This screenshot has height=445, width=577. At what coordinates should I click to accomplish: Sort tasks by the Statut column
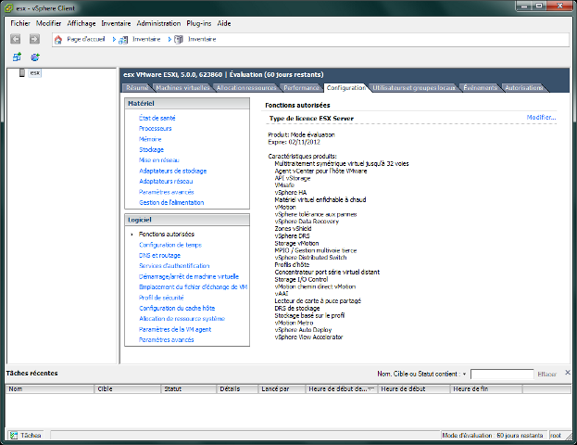pos(188,389)
